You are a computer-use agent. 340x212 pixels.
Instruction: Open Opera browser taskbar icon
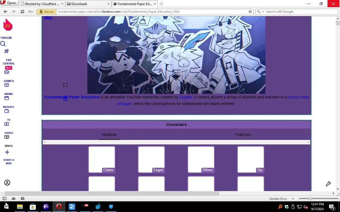click(59, 206)
